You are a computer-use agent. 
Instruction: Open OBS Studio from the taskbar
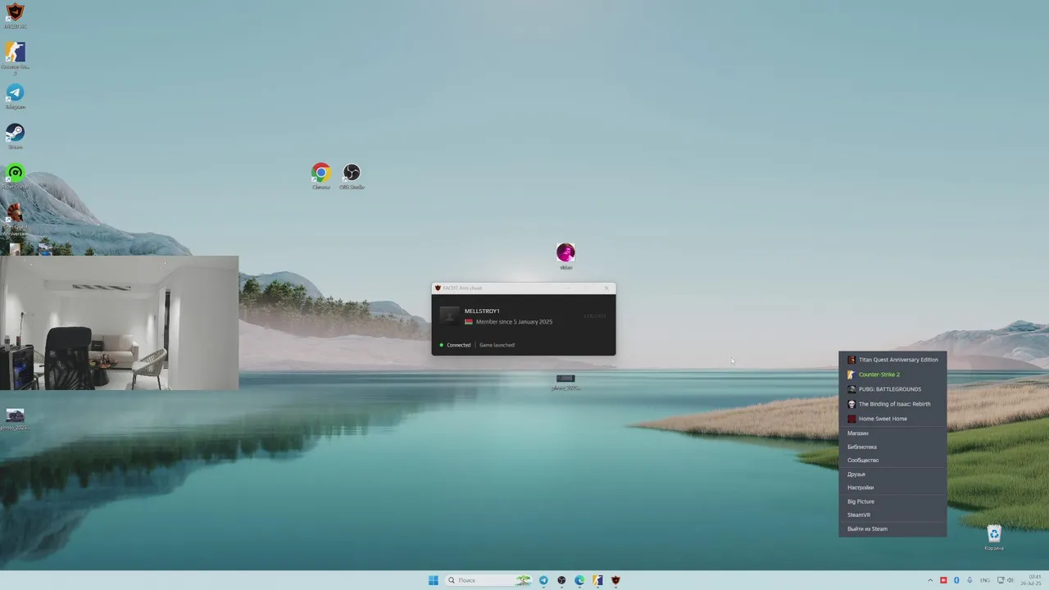pyautogui.click(x=561, y=580)
